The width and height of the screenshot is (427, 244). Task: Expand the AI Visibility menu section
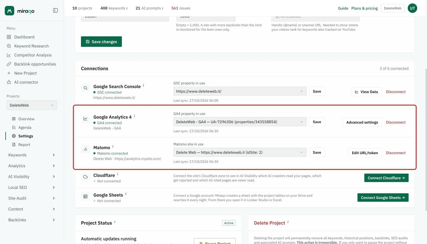click(x=32, y=177)
